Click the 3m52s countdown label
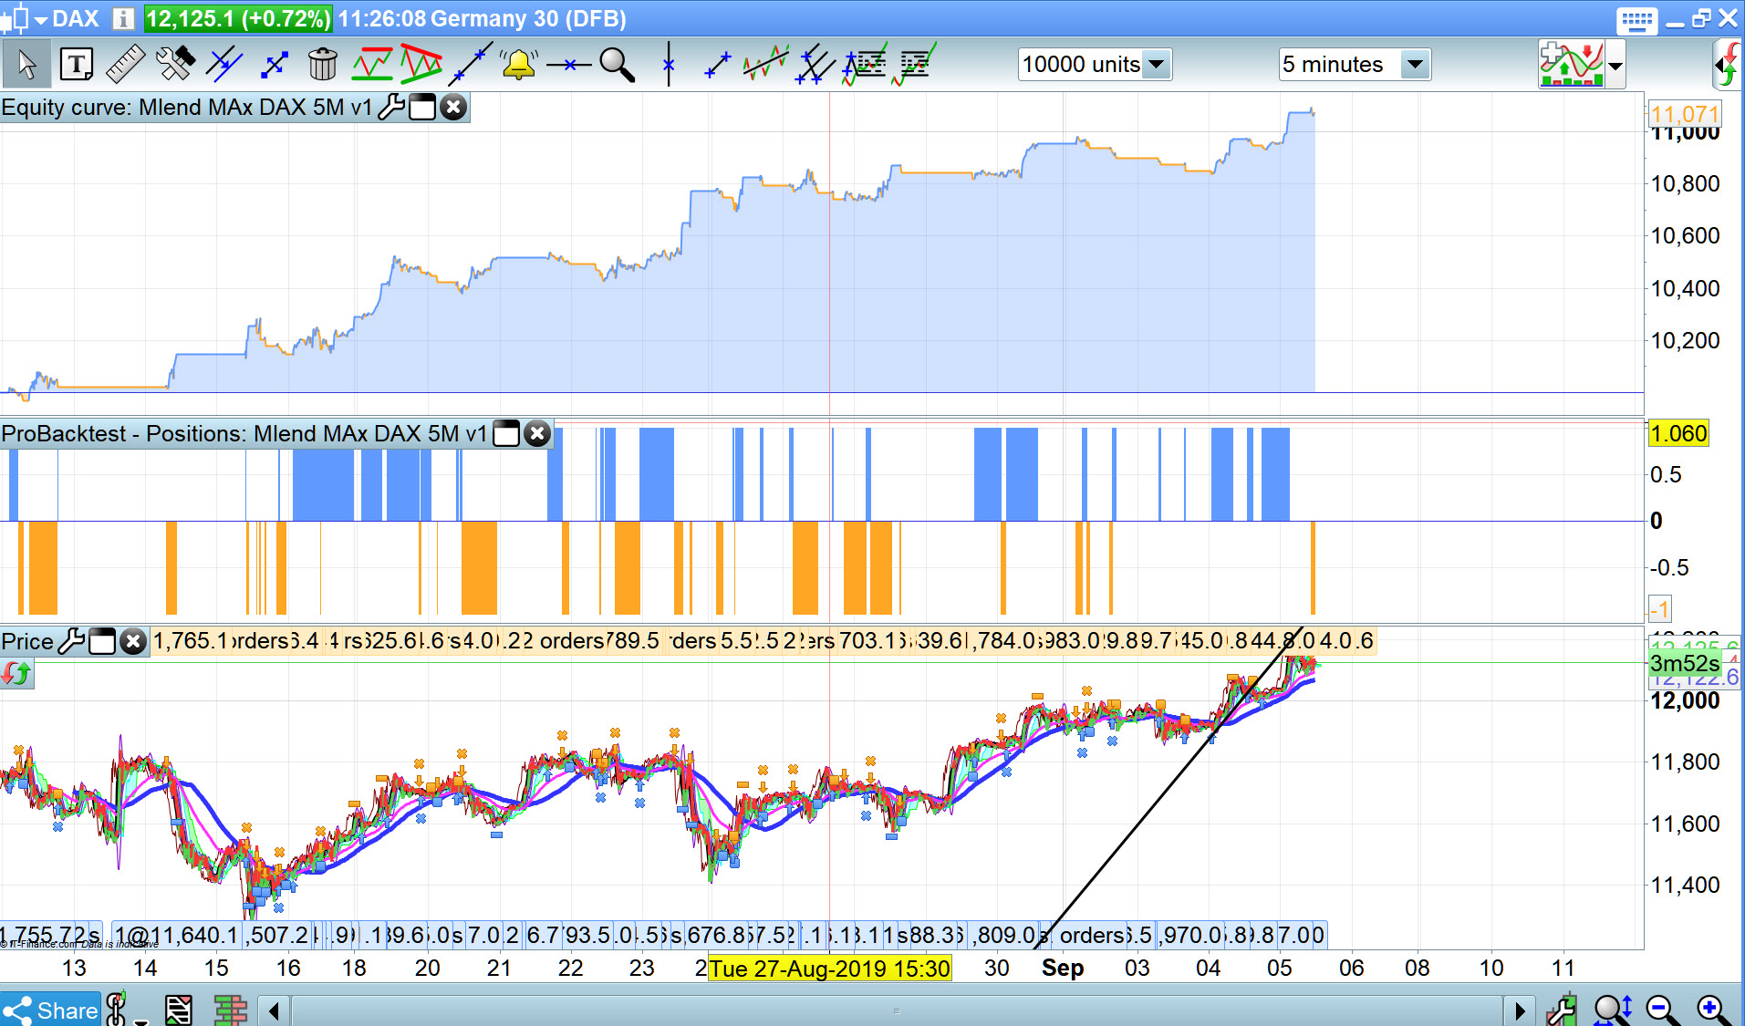 click(1684, 664)
